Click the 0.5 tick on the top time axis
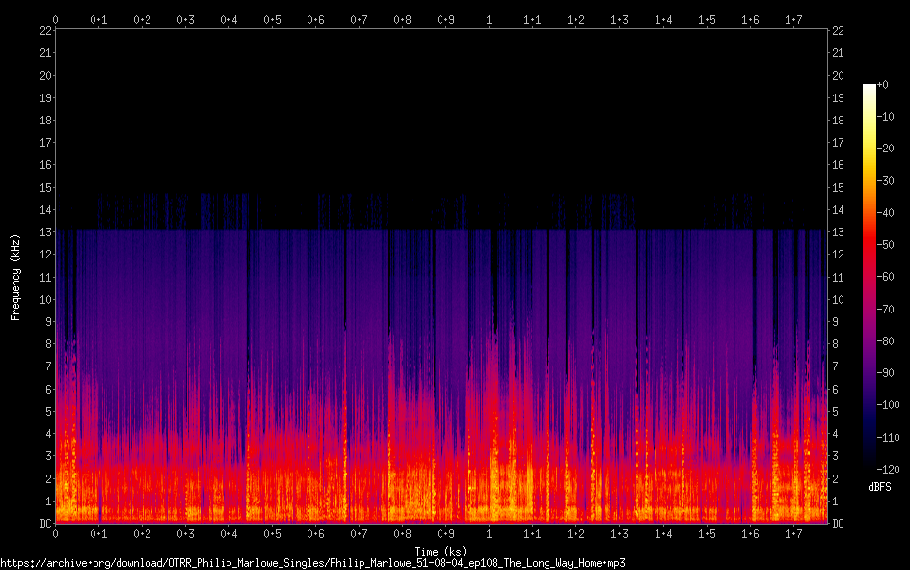This screenshot has width=910, height=570. tap(273, 18)
